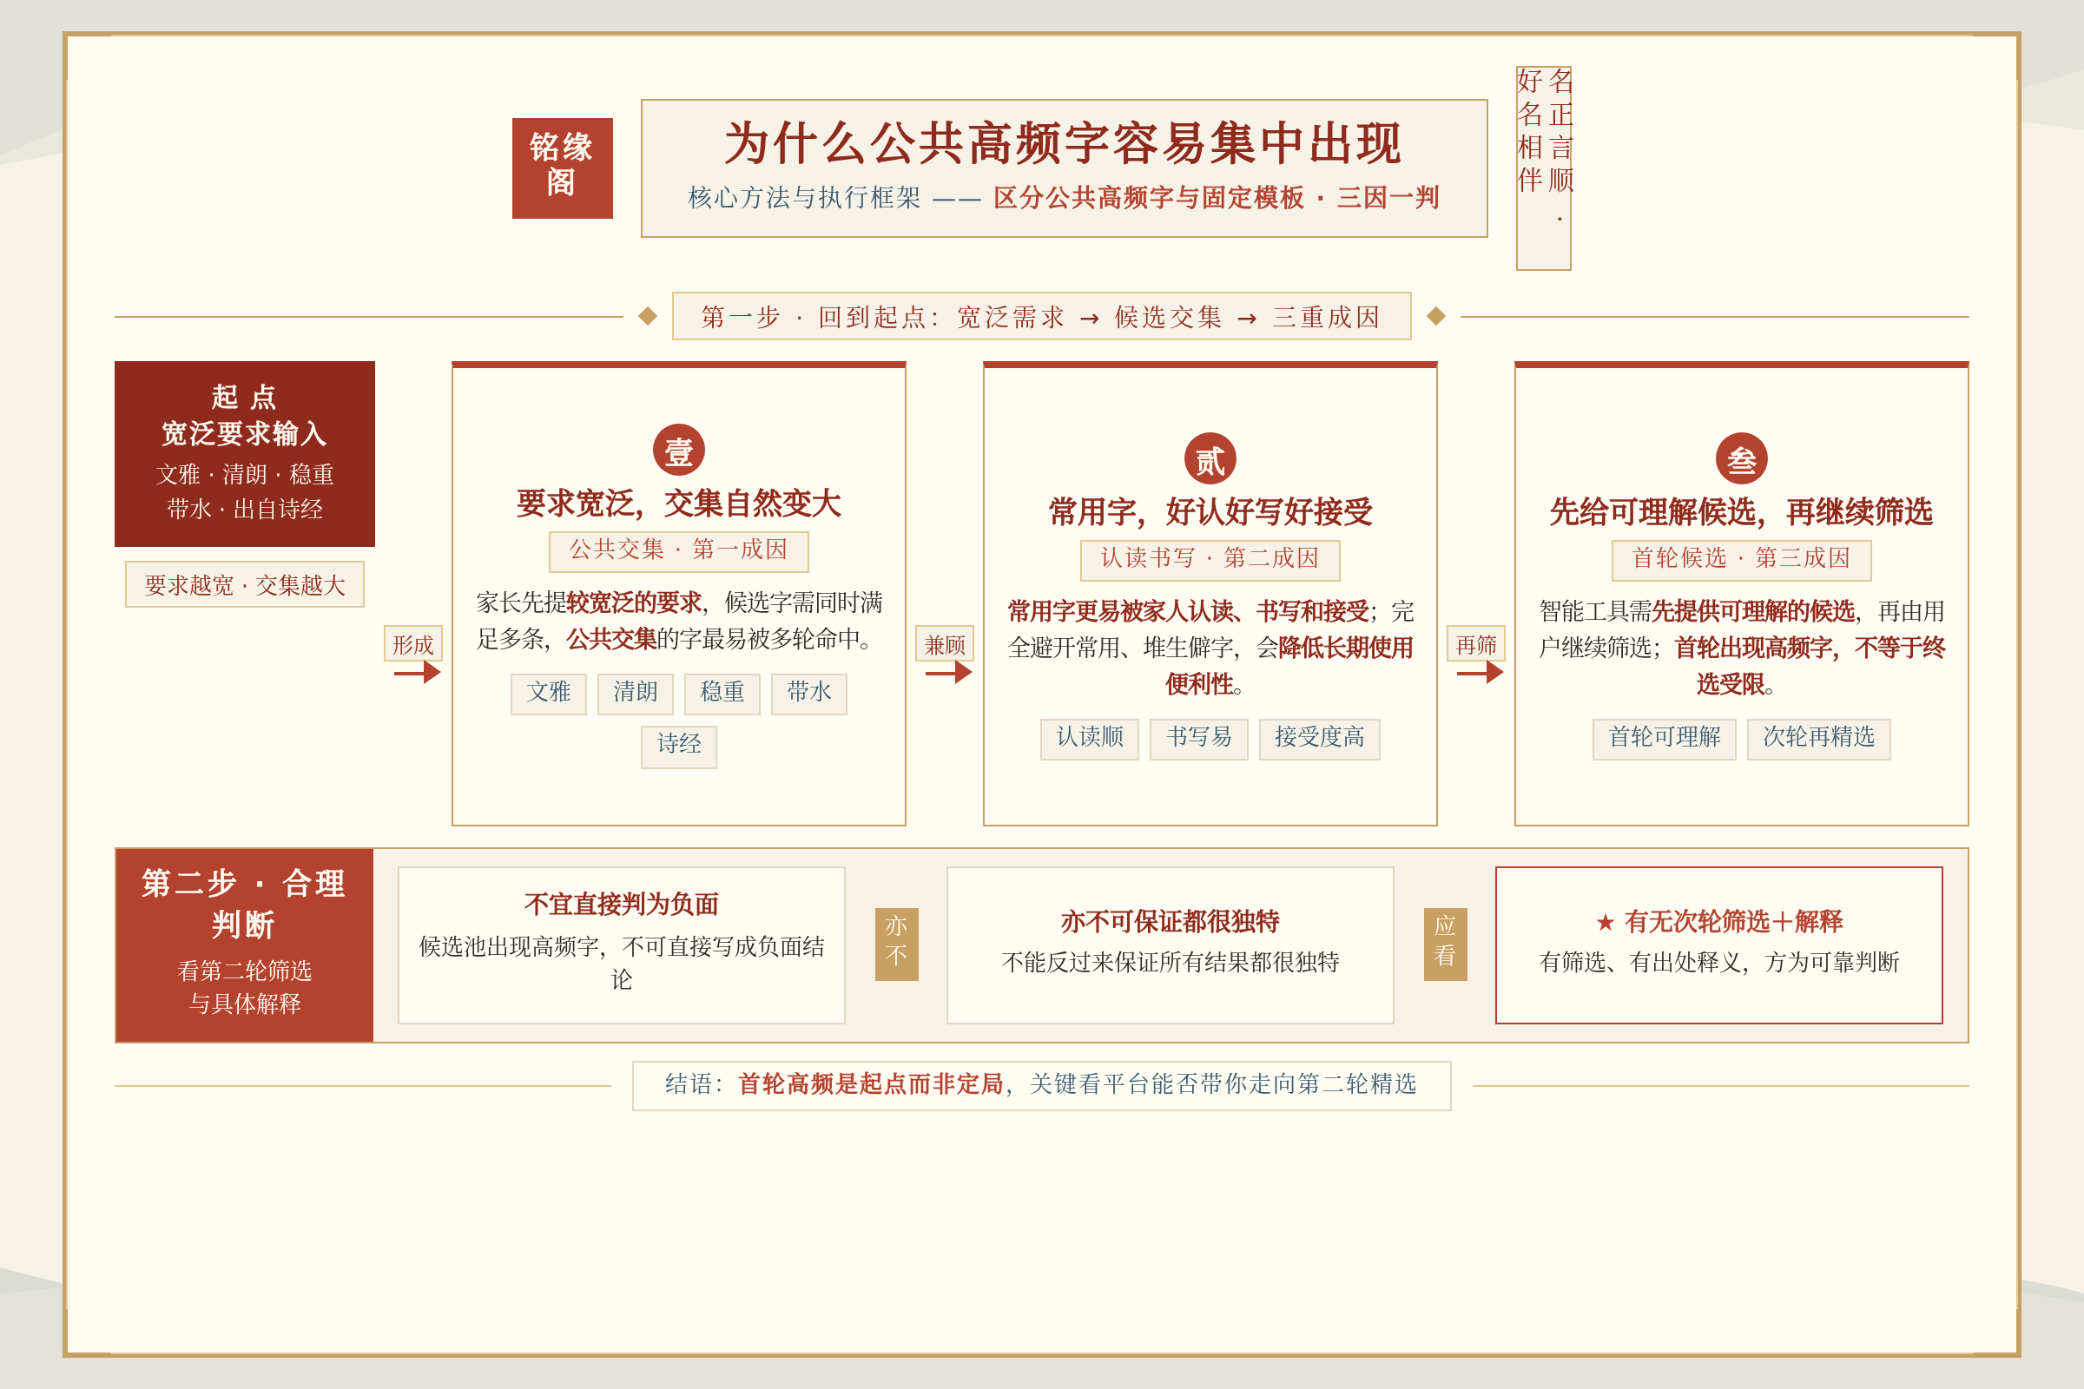Image resolution: width=2084 pixels, height=1389 pixels.
Task: Click the red arrow below 形成
Action: click(x=418, y=672)
